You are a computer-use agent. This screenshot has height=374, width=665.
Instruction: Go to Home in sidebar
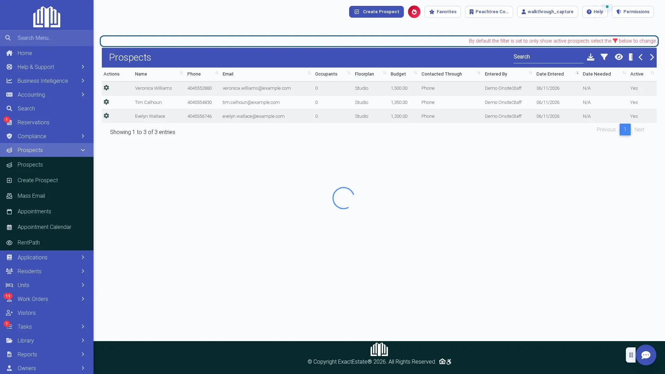pyautogui.click(x=47, y=53)
